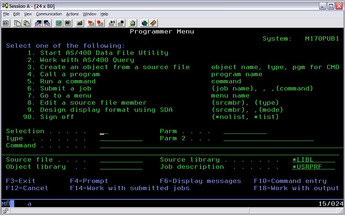Click option 90 Sign off
The width and height of the screenshot is (345, 215).
pyautogui.click(x=48, y=117)
